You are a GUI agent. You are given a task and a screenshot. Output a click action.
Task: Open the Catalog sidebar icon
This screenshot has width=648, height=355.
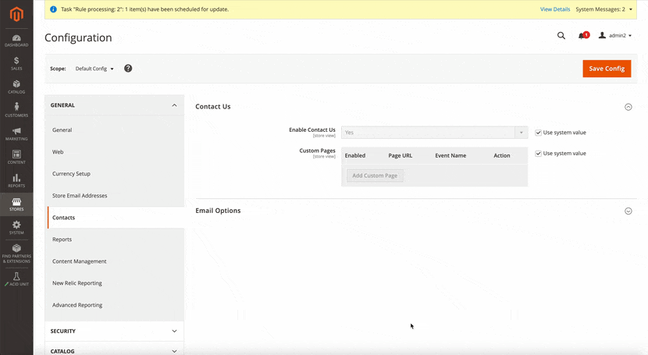click(16, 87)
